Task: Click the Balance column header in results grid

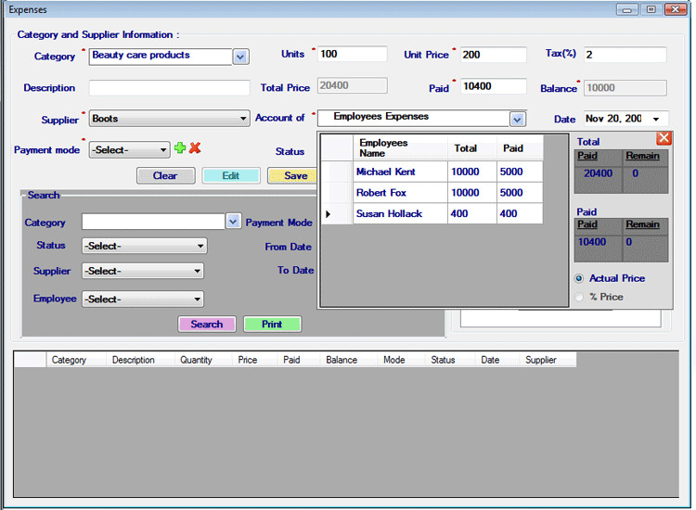Action: (348, 360)
